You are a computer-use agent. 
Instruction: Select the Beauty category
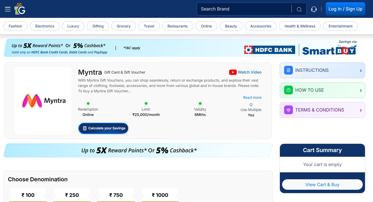pyautogui.click(x=231, y=26)
